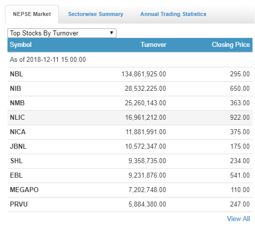The image size is (255, 228).
Task: Open the Annual Trading Statistics tab
Action: [x=173, y=14]
